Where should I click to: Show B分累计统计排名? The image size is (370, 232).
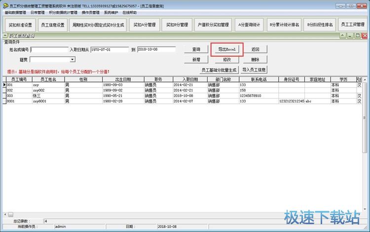pyautogui.click(x=284, y=25)
